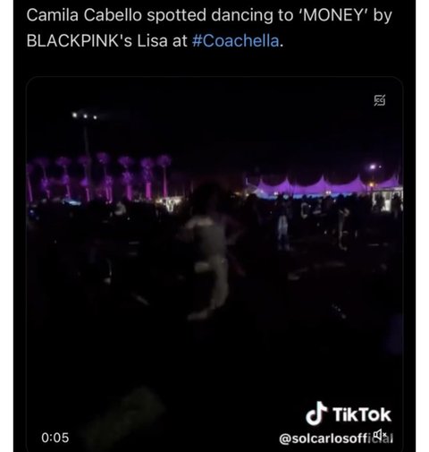
Task: Click the tweet text starting 'Camila Cabello spotted'
Action: click(x=209, y=28)
